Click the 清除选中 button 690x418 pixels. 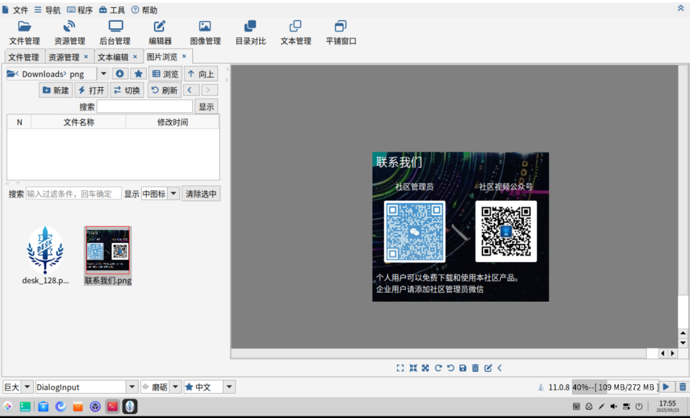[x=201, y=194]
